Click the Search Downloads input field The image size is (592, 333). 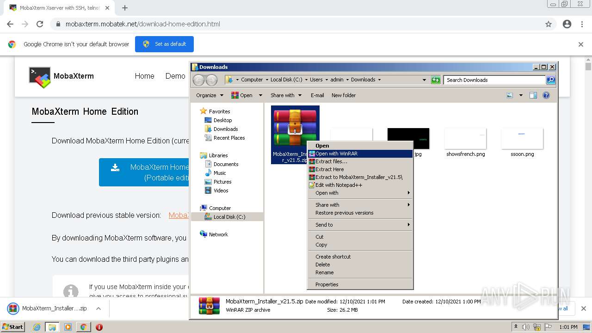[x=494, y=80]
